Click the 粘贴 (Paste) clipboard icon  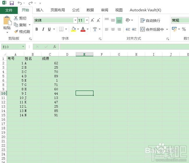pos(7,20)
